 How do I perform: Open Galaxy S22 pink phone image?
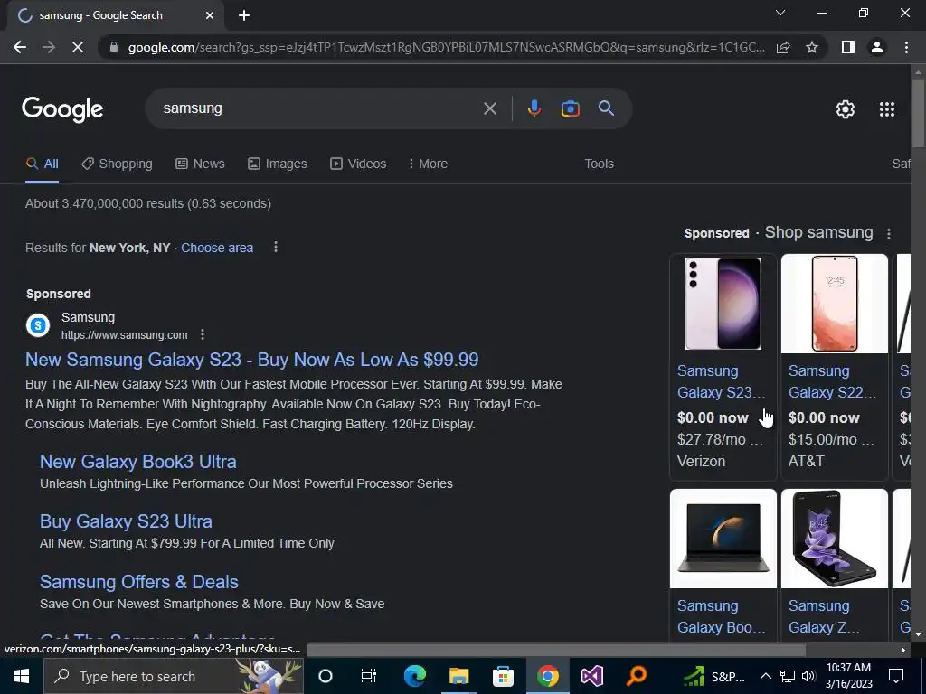click(834, 304)
